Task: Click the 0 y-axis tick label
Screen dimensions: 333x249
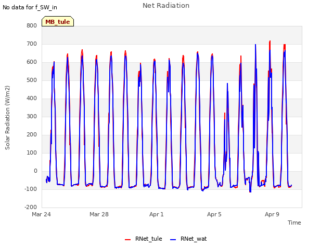Action: coord(35,171)
